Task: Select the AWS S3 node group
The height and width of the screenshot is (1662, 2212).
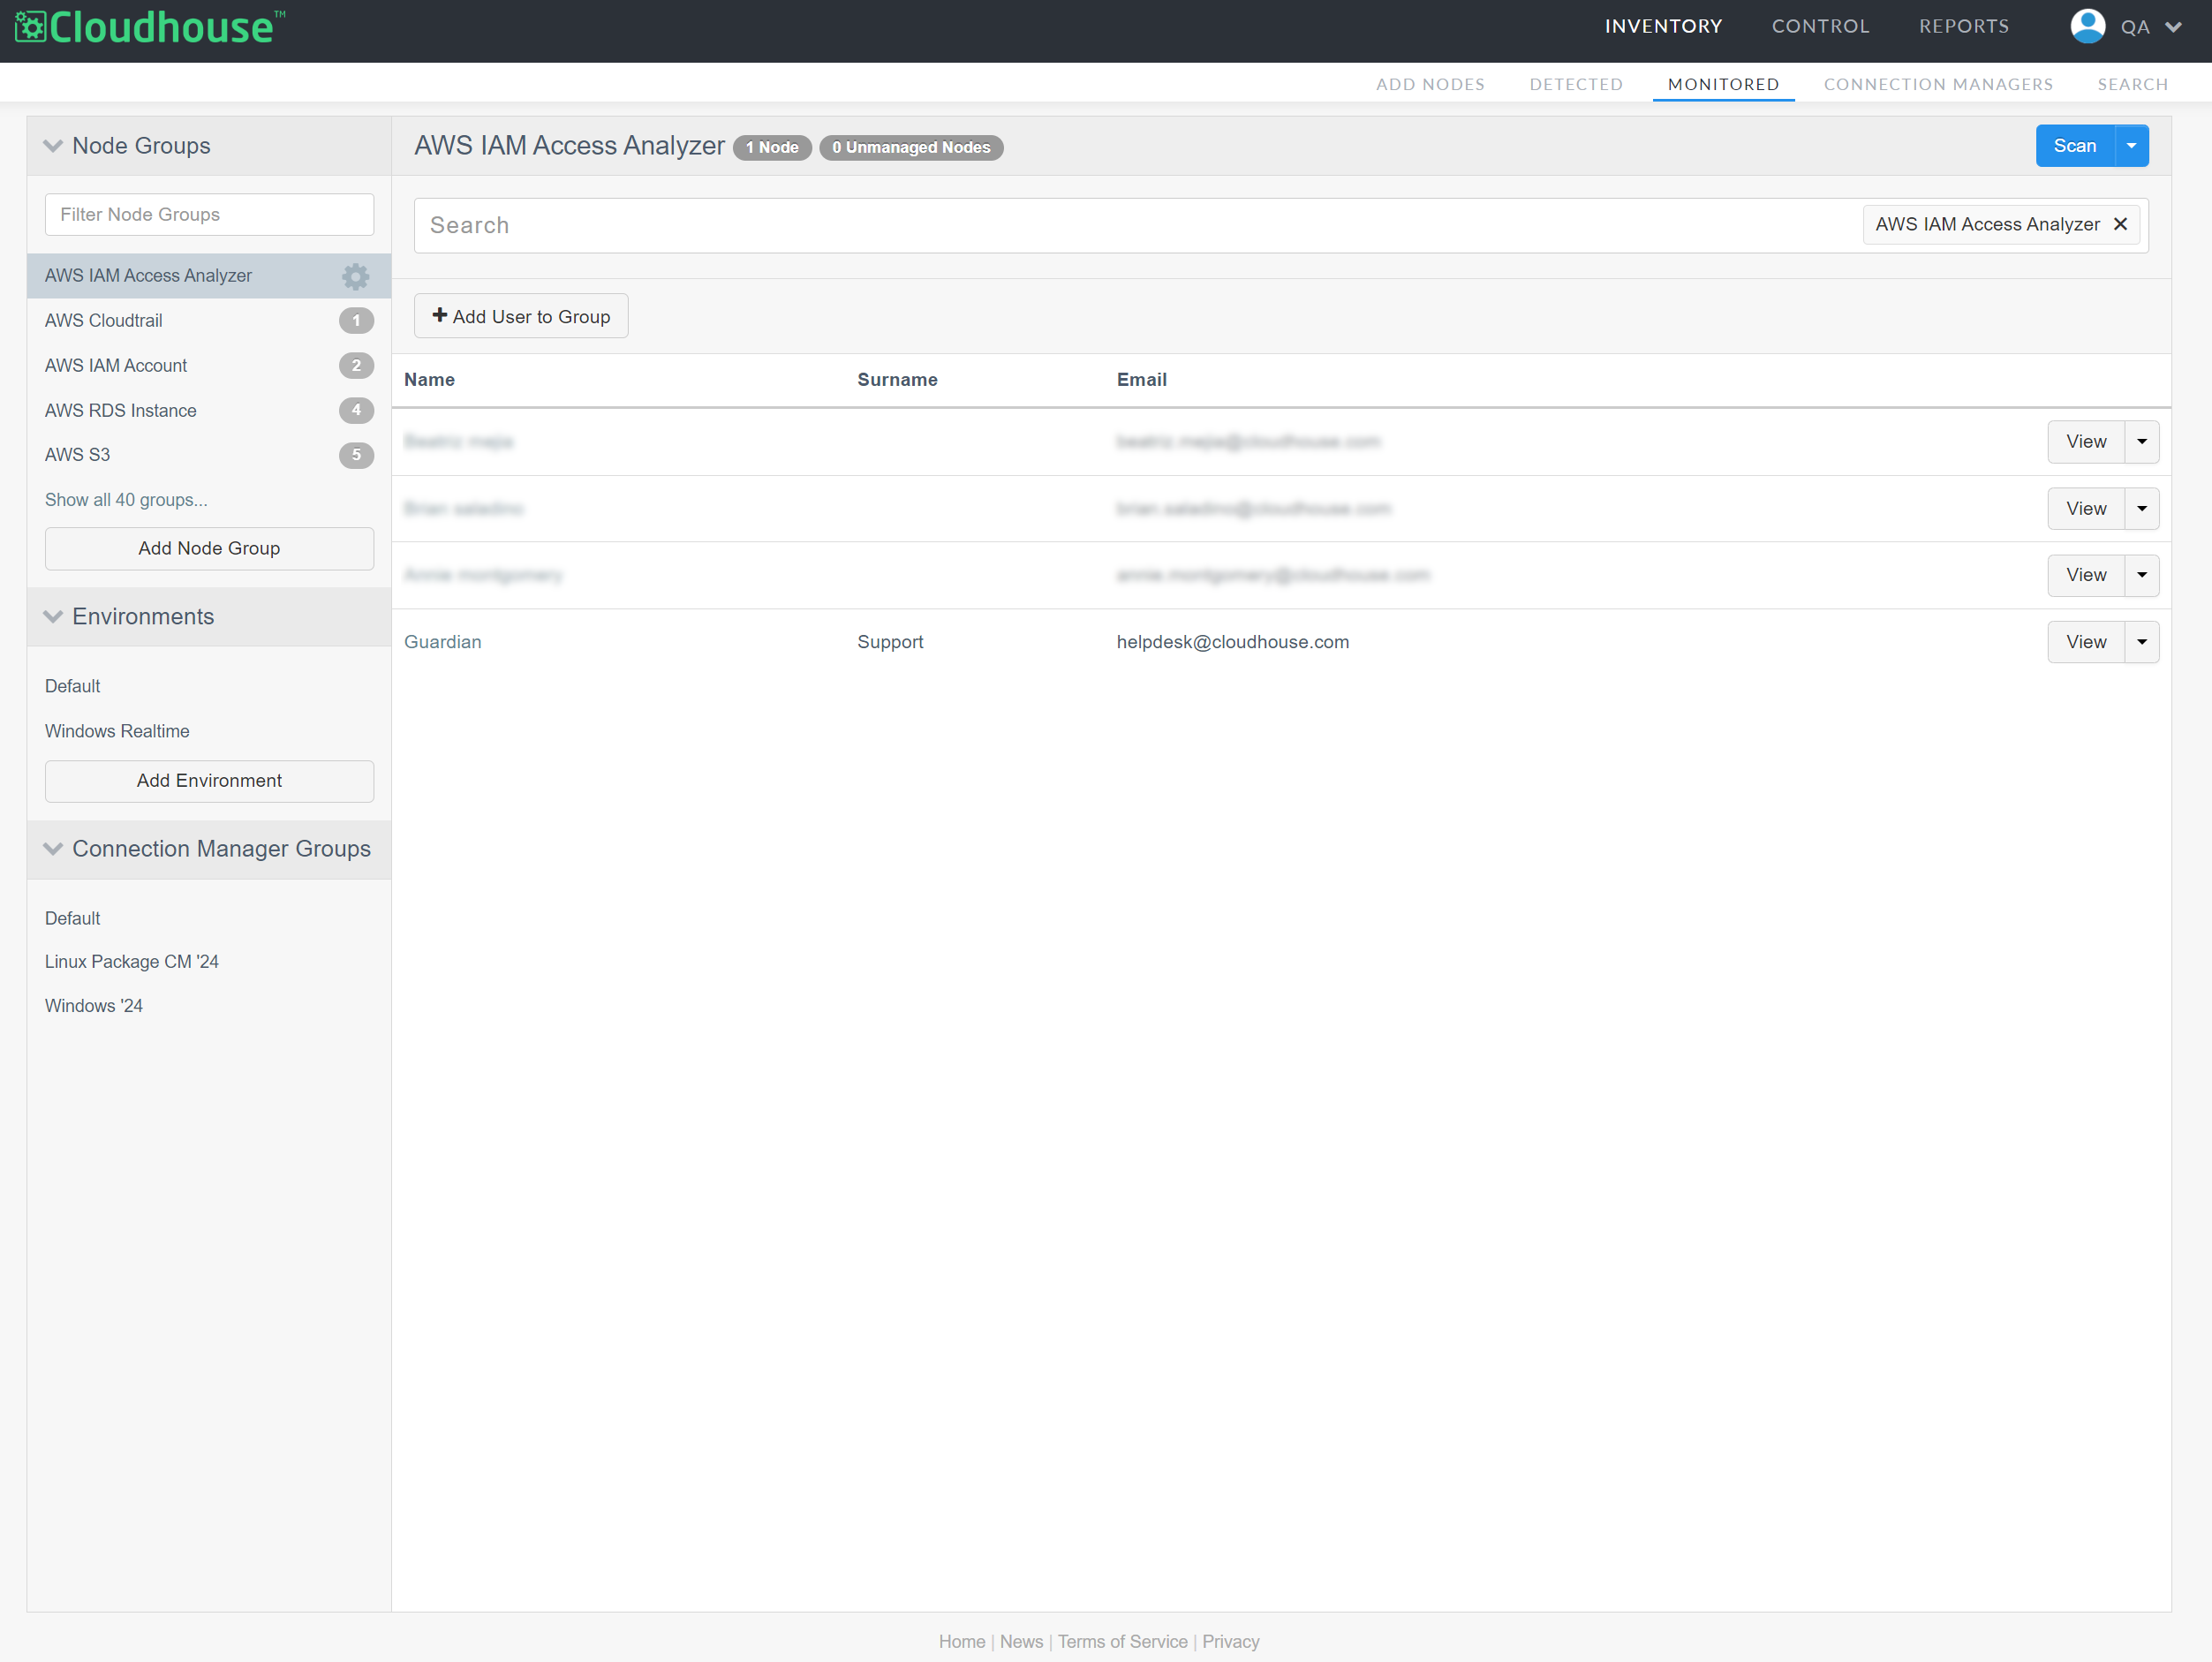Action: [x=77, y=455]
